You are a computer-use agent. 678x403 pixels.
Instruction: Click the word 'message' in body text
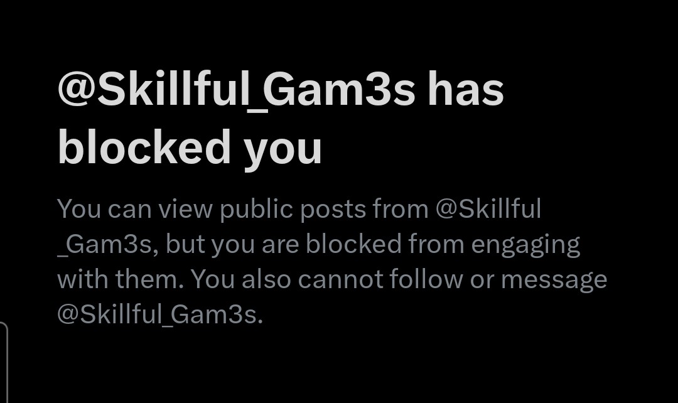(x=554, y=280)
